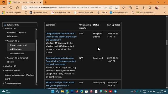The width and height of the screenshot is (168, 94).
Task: Activate Read Aloud in address bar
Action: tap(106, 8)
